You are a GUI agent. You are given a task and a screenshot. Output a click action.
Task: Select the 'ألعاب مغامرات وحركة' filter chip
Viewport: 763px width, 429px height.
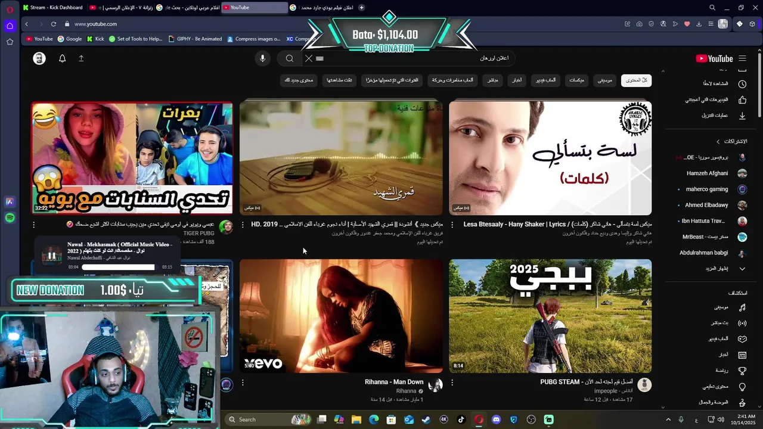click(x=452, y=80)
